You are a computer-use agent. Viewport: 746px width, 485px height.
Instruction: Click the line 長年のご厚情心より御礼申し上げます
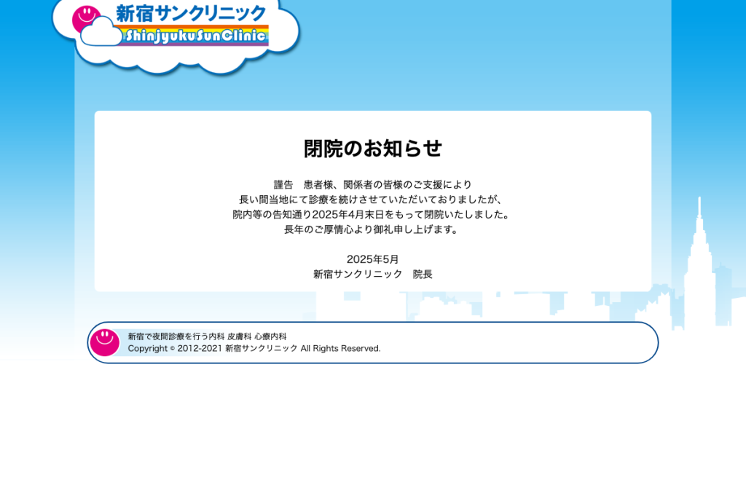pyautogui.click(x=372, y=229)
